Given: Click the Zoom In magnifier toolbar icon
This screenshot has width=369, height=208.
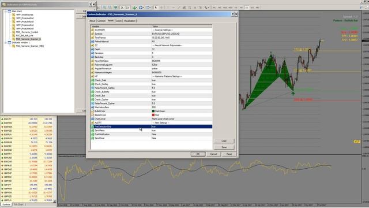Looking at the screenshot, I should click(104, 8).
